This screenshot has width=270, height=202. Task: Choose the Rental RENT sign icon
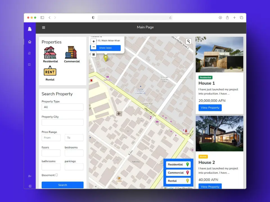click(x=50, y=71)
